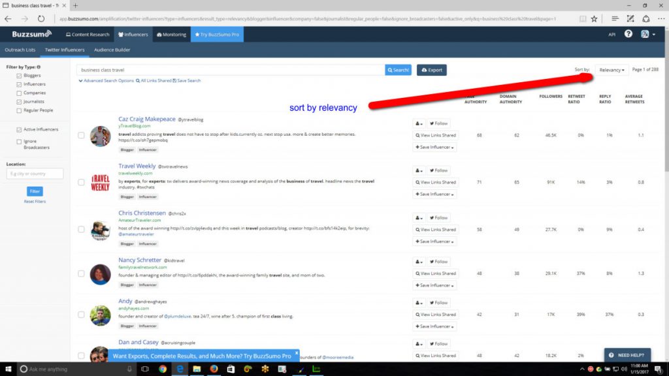
Task: Click Travel Weekly logo thumbnail
Action: pos(100,183)
